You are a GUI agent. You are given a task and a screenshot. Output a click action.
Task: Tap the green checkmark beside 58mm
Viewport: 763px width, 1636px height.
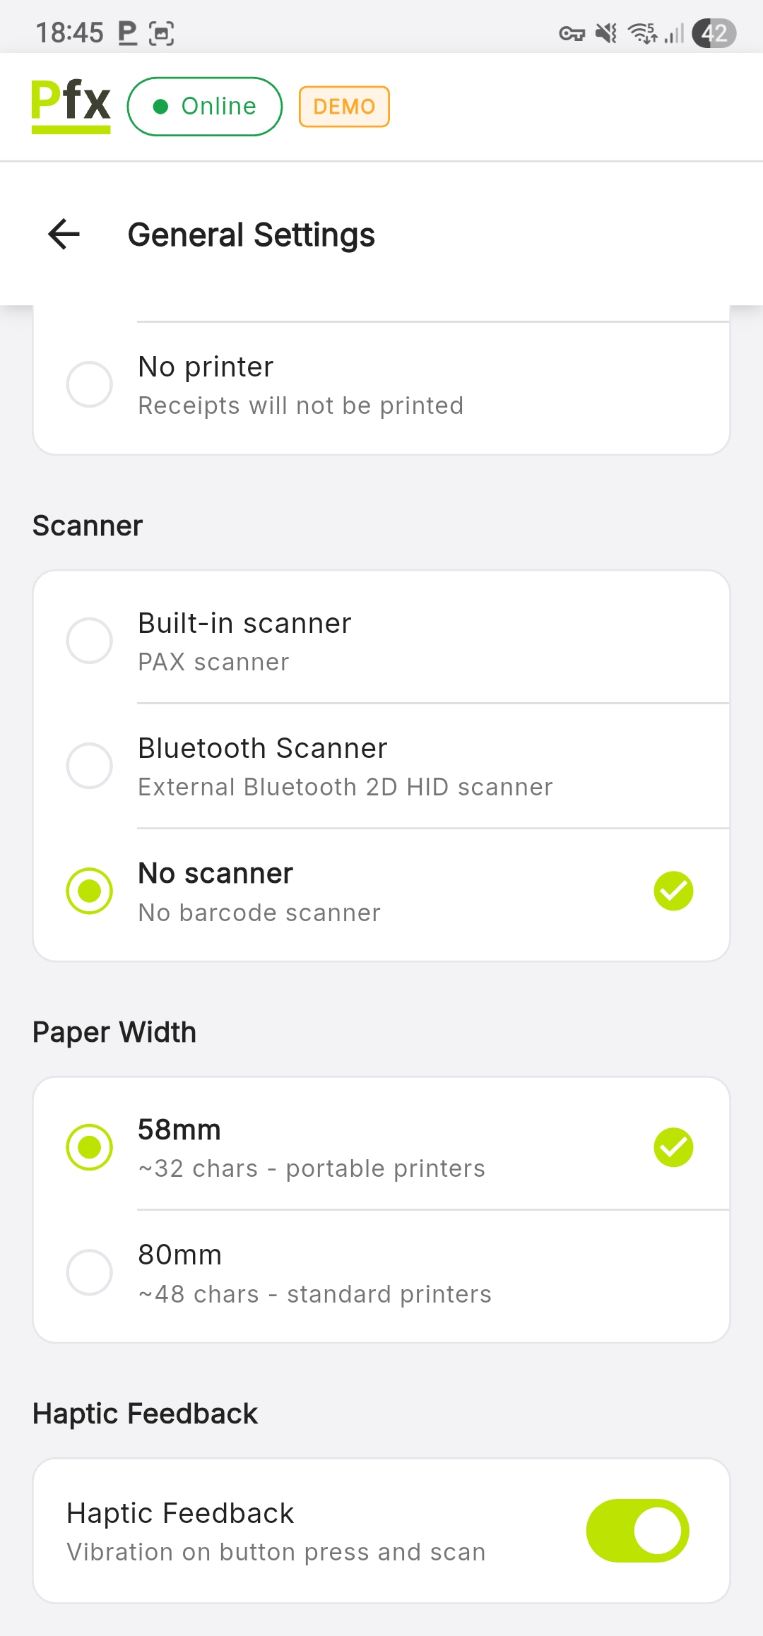click(x=673, y=1147)
